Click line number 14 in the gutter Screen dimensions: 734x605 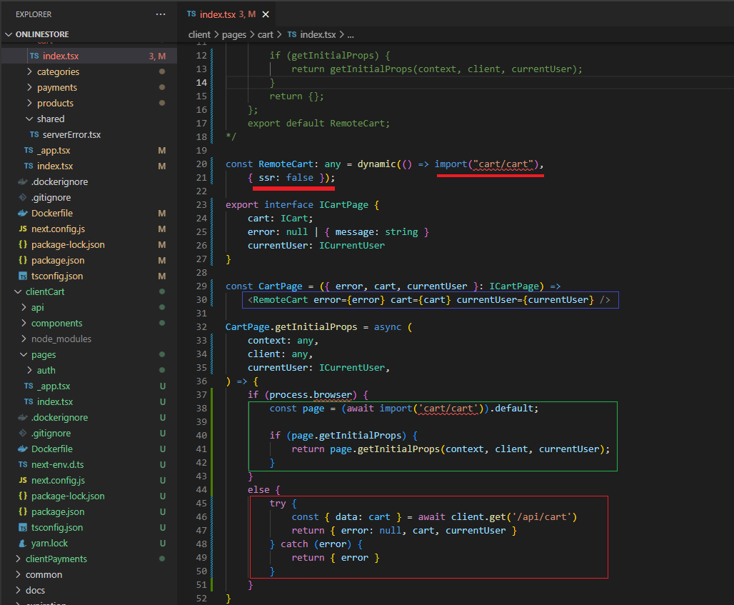[201, 82]
